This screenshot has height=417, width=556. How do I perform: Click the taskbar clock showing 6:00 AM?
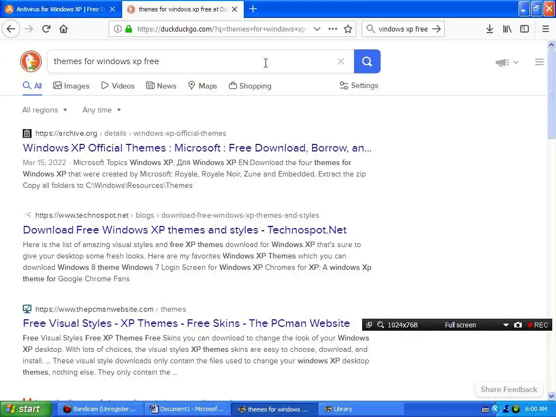[x=536, y=409]
